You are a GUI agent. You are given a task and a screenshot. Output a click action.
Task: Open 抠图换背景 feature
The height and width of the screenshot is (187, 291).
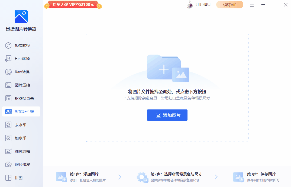point(21,98)
